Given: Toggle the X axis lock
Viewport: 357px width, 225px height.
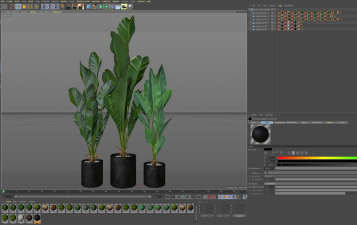Looking at the screenshot, I should [44, 7].
